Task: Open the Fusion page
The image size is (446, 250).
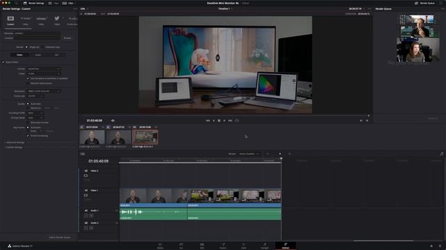Action: coord(223,245)
